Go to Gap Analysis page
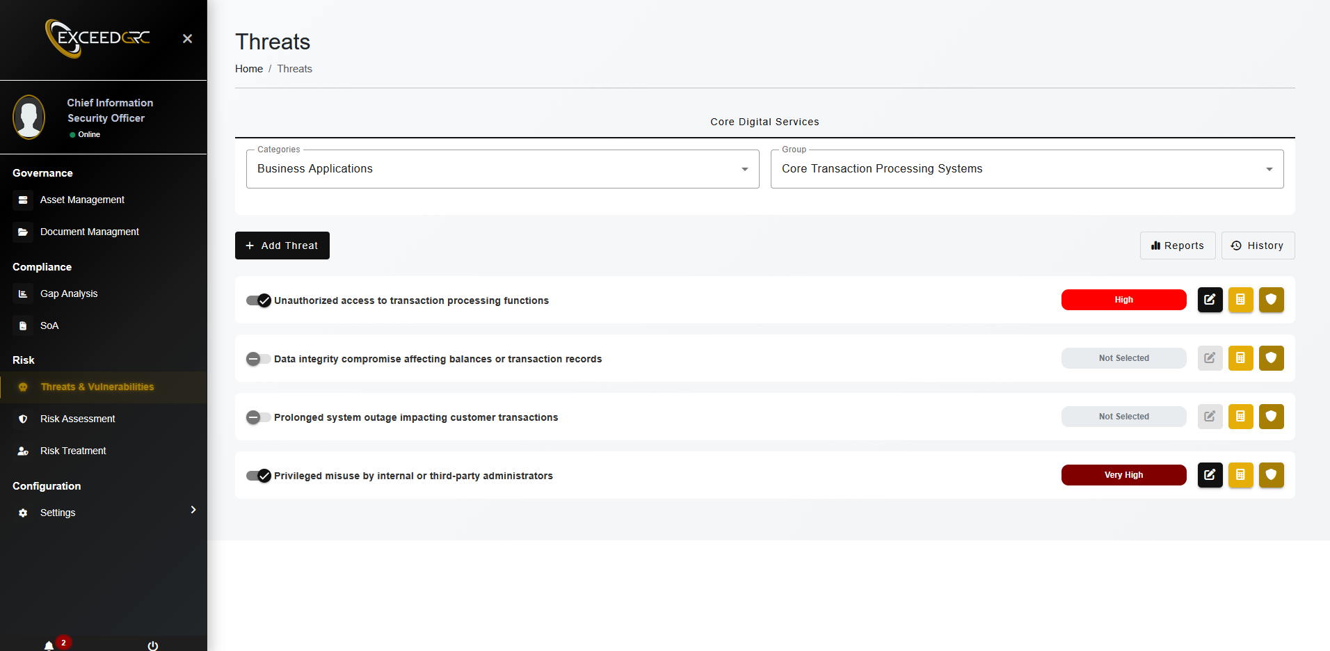1330x651 pixels. tap(69, 294)
